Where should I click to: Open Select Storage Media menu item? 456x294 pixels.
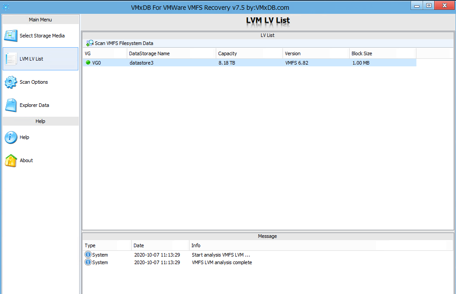(40, 36)
